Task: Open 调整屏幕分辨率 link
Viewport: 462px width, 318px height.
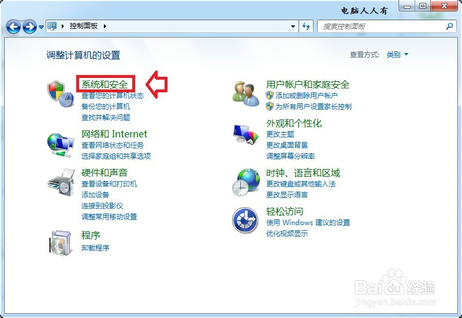Action: [x=290, y=156]
